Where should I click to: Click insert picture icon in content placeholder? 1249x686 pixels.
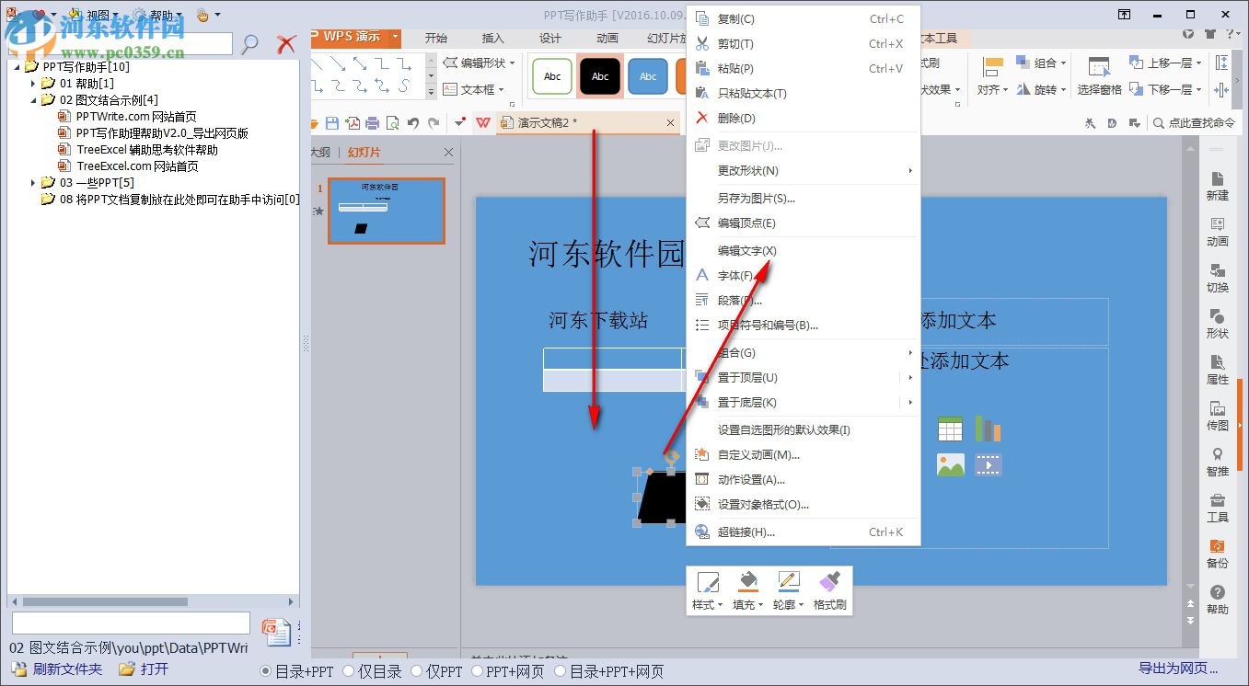(x=950, y=464)
